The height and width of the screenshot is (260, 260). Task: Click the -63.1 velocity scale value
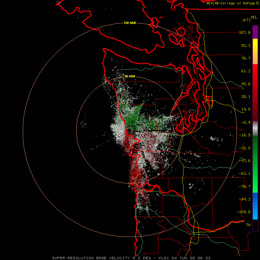click(x=245, y=174)
